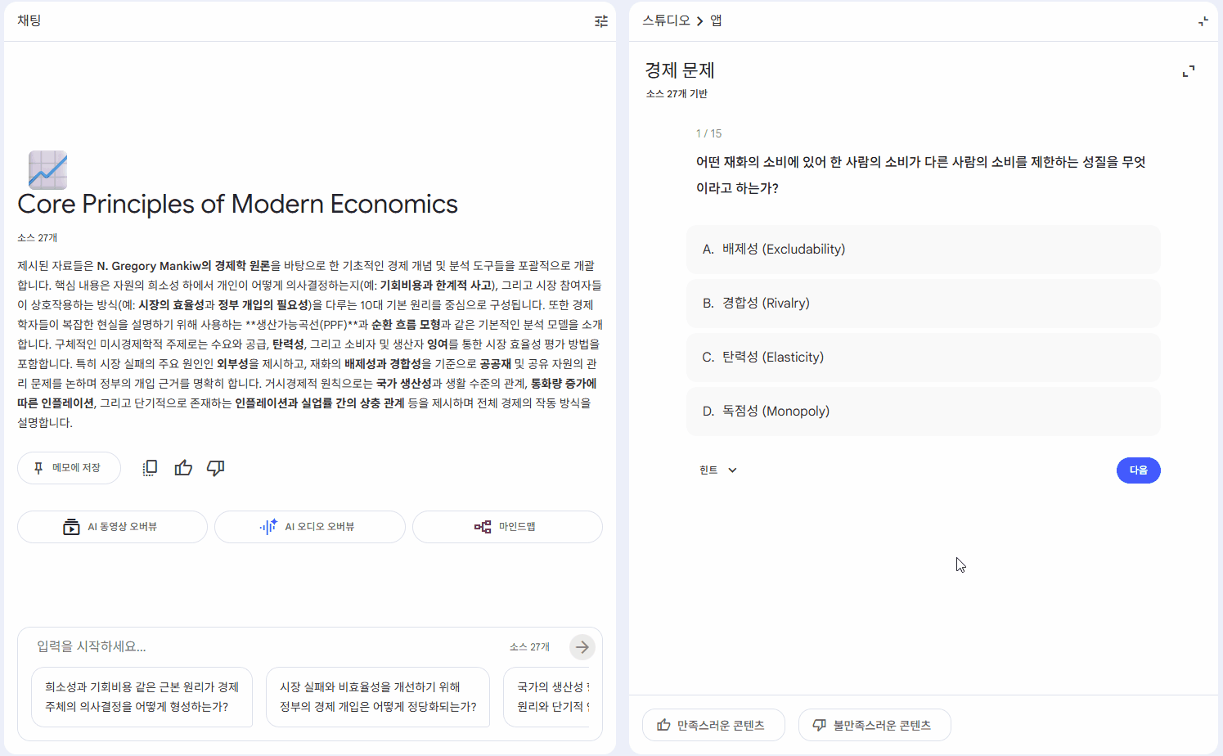Collapse the studio app panel
This screenshot has width=1223, height=756.
(1203, 20)
